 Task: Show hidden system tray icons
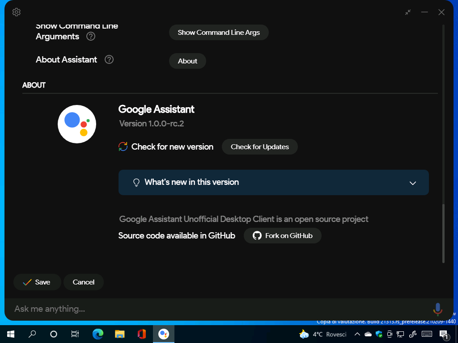[x=357, y=334]
